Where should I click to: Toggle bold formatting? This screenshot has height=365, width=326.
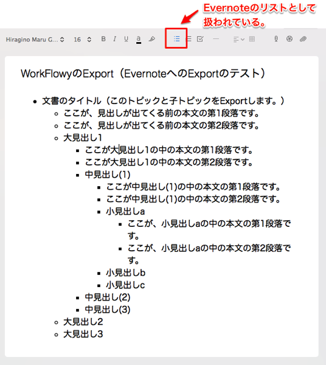(x=103, y=39)
